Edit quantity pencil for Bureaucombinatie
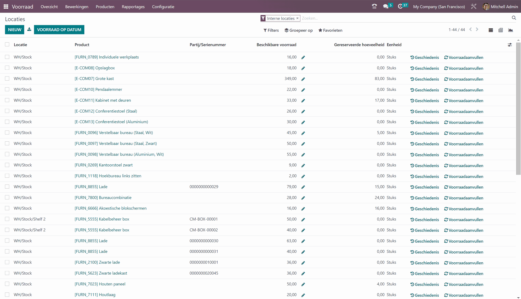The height and width of the screenshot is (299, 521). 303,198
